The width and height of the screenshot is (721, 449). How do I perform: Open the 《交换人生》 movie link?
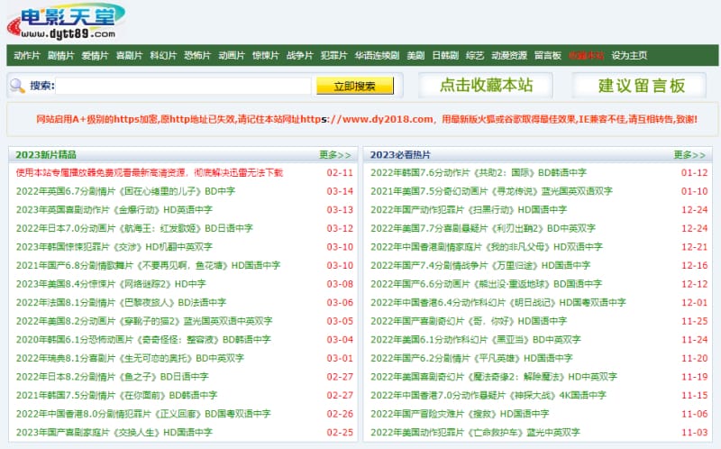coord(114,433)
